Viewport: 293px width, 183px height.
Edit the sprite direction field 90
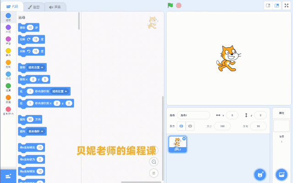pyautogui.click(x=258, y=126)
